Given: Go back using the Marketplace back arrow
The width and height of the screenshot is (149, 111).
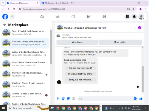Looking at the screenshot, I should tap(4, 25).
